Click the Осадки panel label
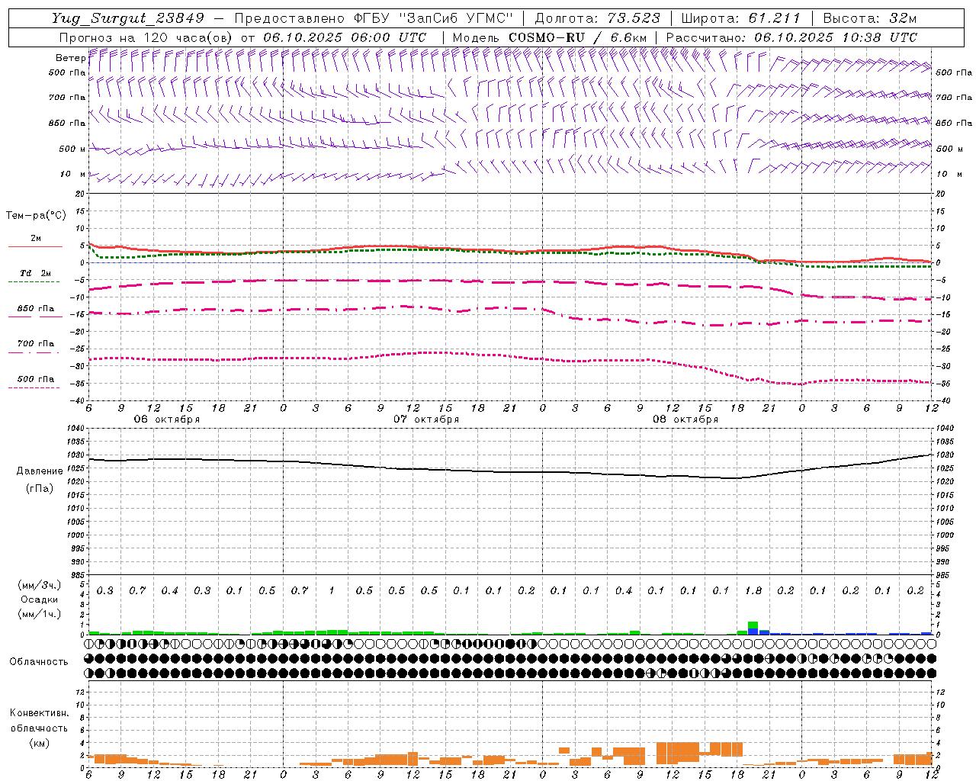 pyautogui.click(x=39, y=599)
